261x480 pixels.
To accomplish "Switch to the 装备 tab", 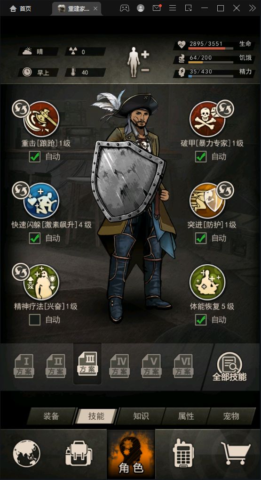I will (51, 416).
